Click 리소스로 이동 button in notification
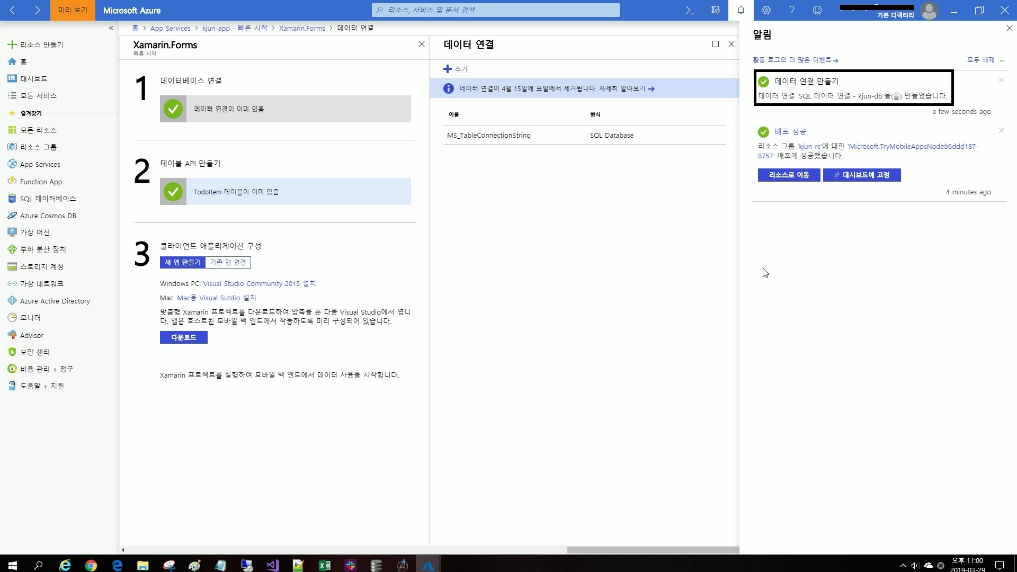Viewport: 1017px width, 572px height. click(789, 175)
